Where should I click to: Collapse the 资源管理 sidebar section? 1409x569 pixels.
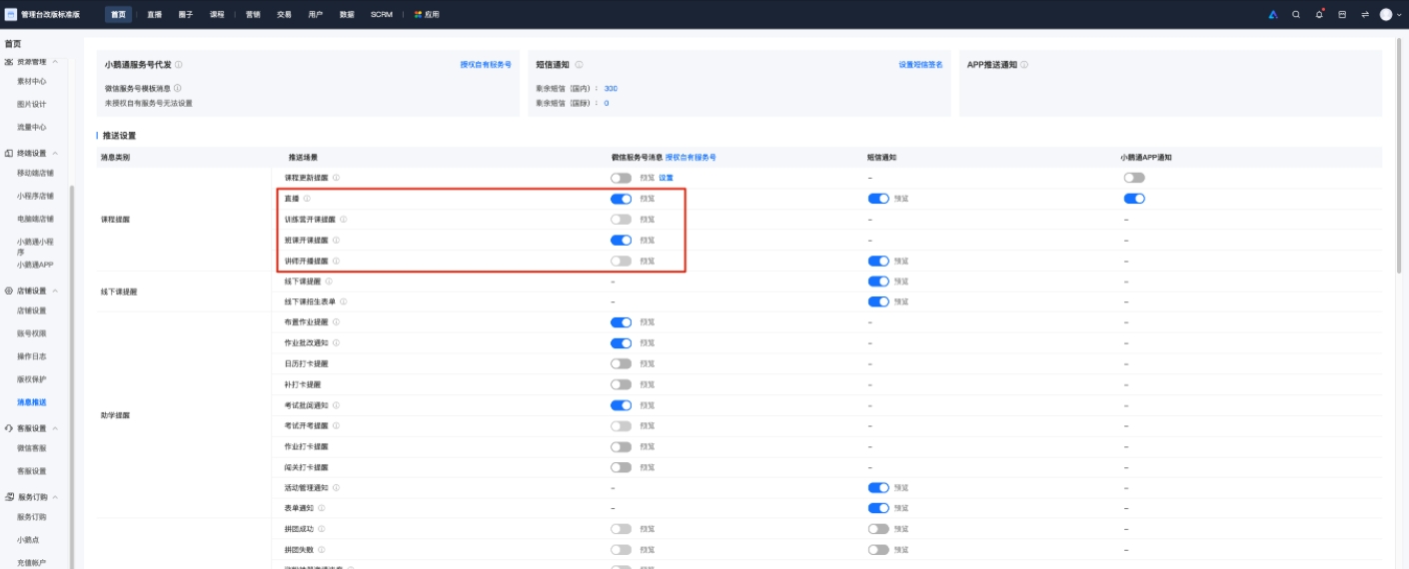tap(55, 62)
